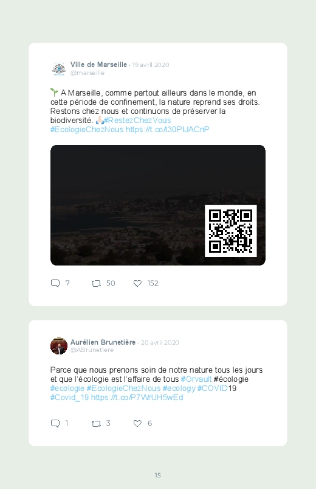
Task: Click the Ville de Marseille profile avatar
Action: [x=59, y=69]
